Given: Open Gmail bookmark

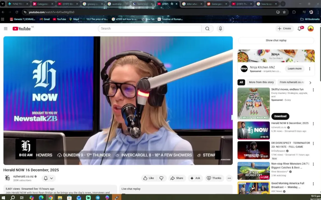Looking at the screenshot, I should point(45,19).
